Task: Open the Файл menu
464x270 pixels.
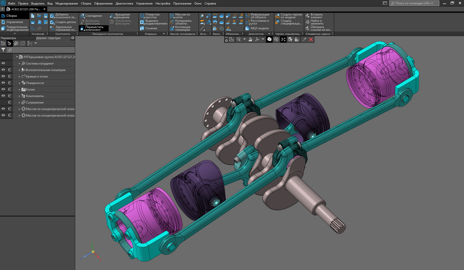Action: 11,3
